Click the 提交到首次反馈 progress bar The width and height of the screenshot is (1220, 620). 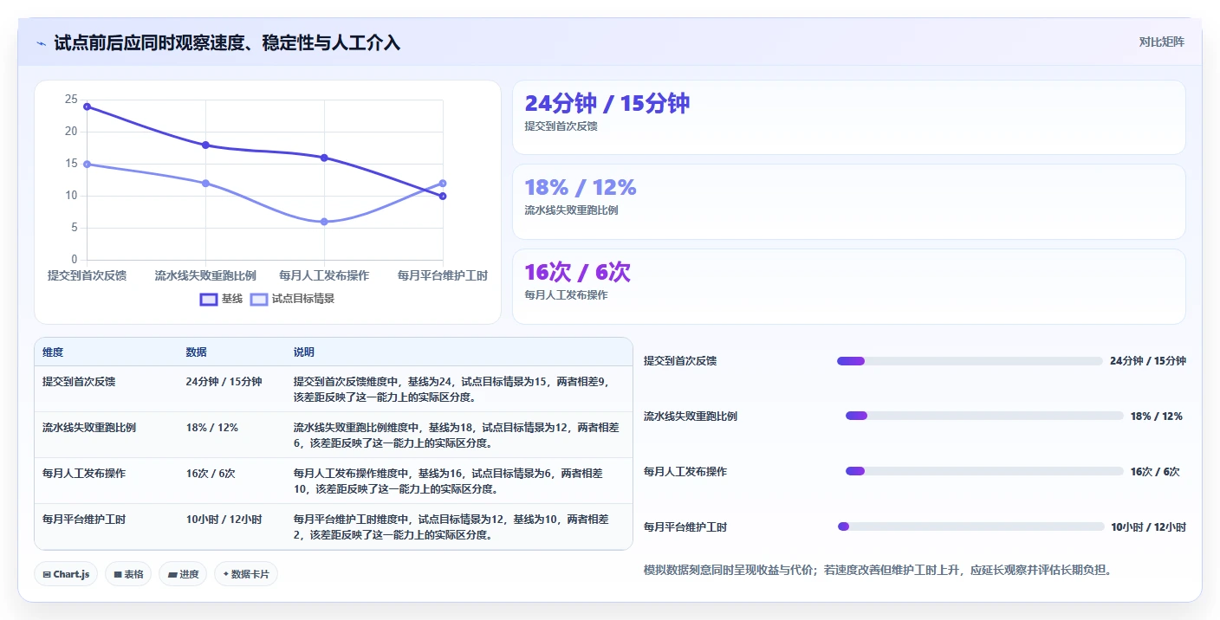click(970, 361)
